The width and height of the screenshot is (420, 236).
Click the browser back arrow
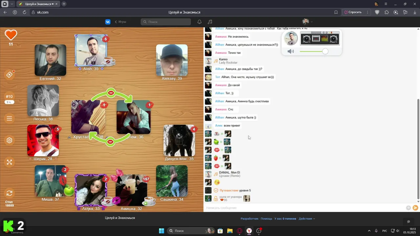[5, 12]
